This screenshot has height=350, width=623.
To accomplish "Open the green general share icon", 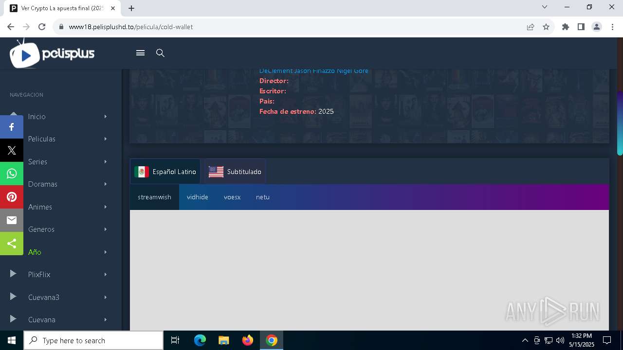I will (12, 244).
